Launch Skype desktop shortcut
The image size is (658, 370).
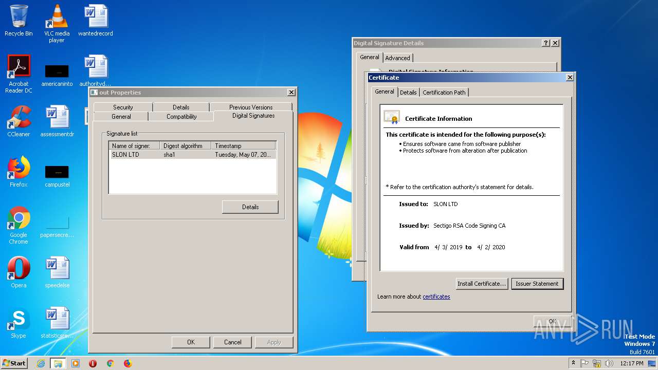point(19,323)
